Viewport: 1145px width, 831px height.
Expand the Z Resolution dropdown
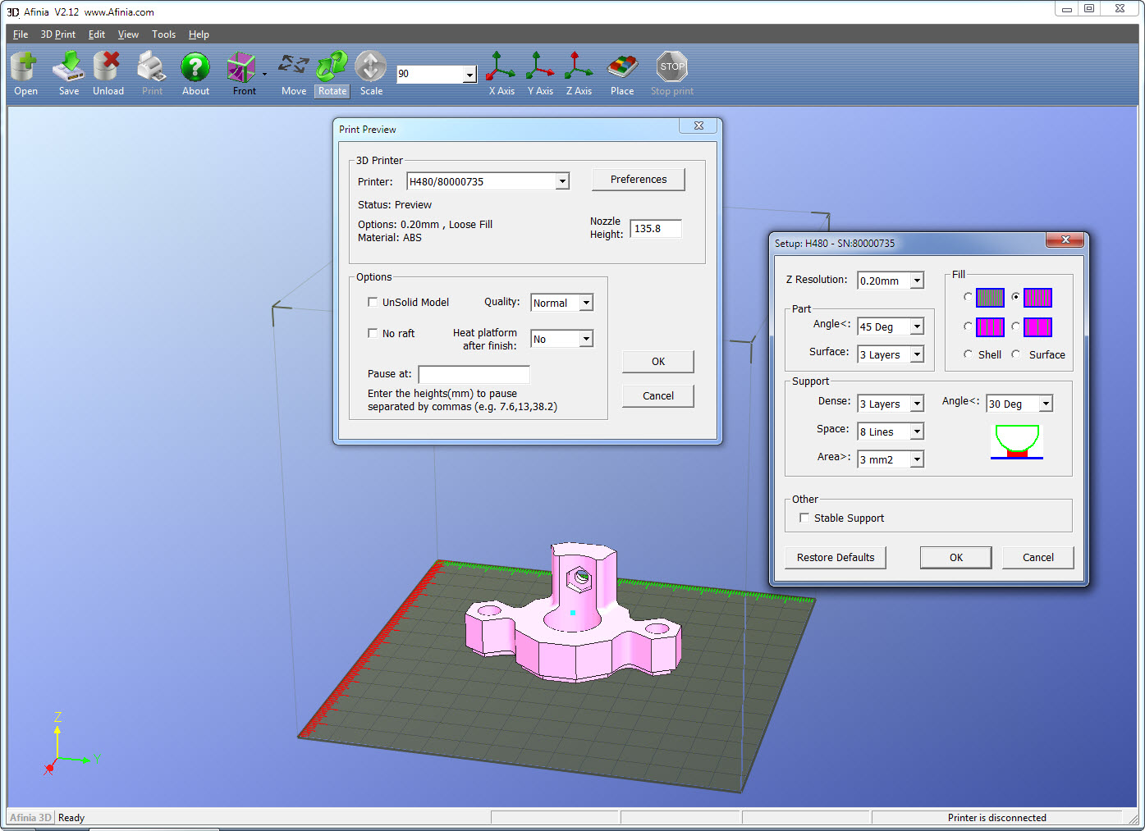tap(917, 281)
